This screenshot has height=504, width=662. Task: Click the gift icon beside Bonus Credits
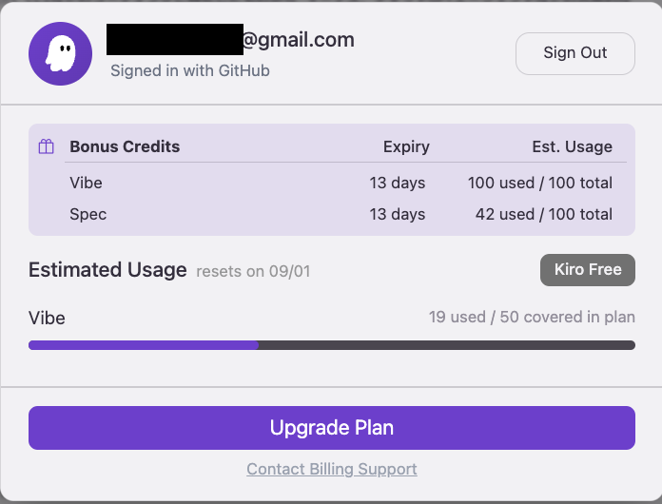point(46,146)
